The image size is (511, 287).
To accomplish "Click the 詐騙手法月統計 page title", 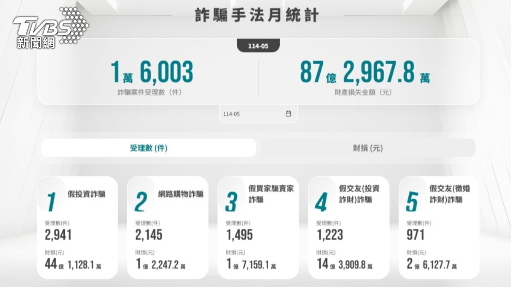I will pyautogui.click(x=257, y=15).
